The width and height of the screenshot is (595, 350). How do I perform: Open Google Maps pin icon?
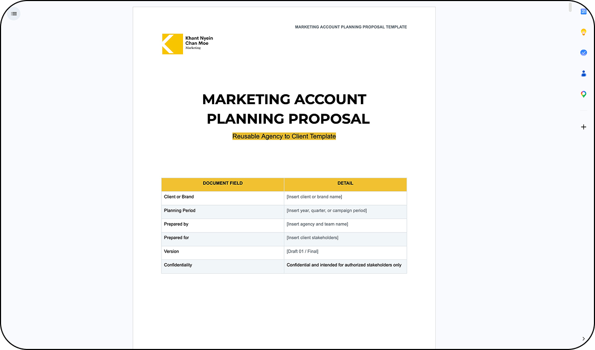[x=583, y=94]
